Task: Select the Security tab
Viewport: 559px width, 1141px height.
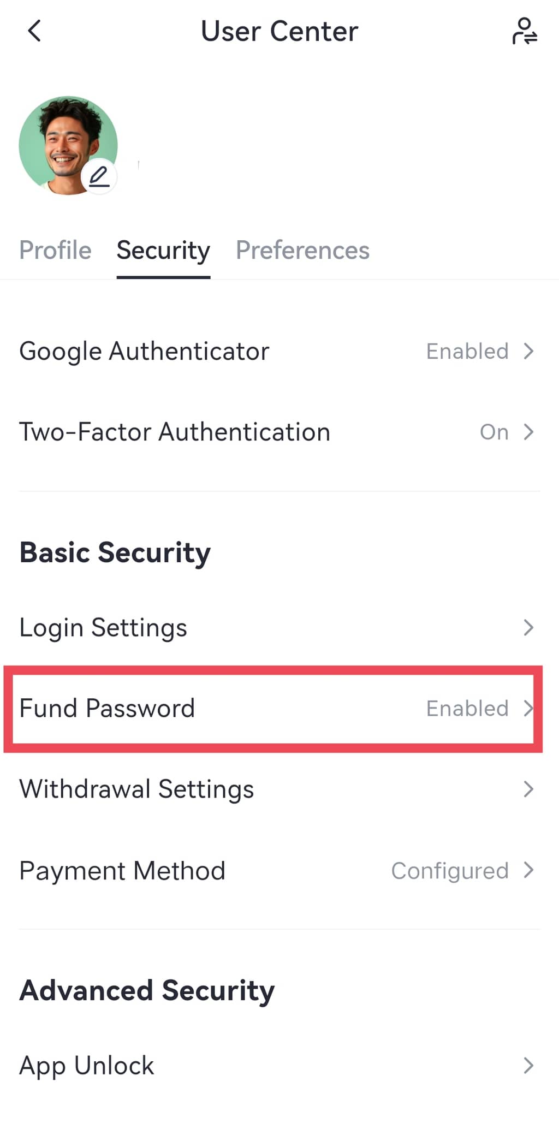Action: coord(163,251)
